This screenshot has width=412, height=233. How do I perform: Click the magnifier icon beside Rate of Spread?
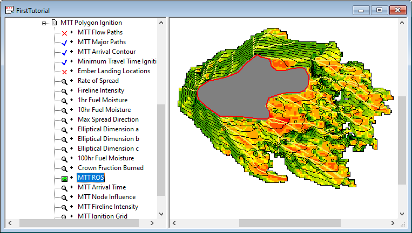click(64, 81)
